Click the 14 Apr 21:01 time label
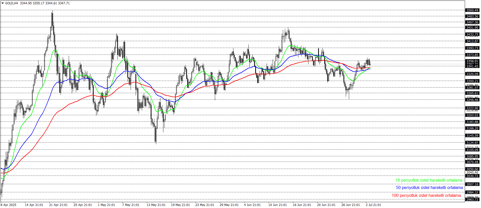 point(34,205)
